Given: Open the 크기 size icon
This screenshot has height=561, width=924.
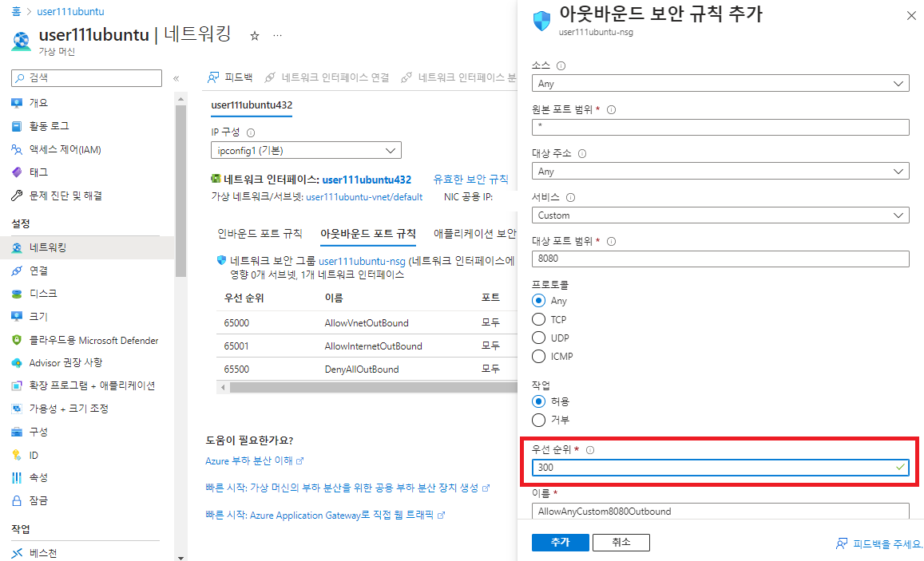Looking at the screenshot, I should click(17, 316).
